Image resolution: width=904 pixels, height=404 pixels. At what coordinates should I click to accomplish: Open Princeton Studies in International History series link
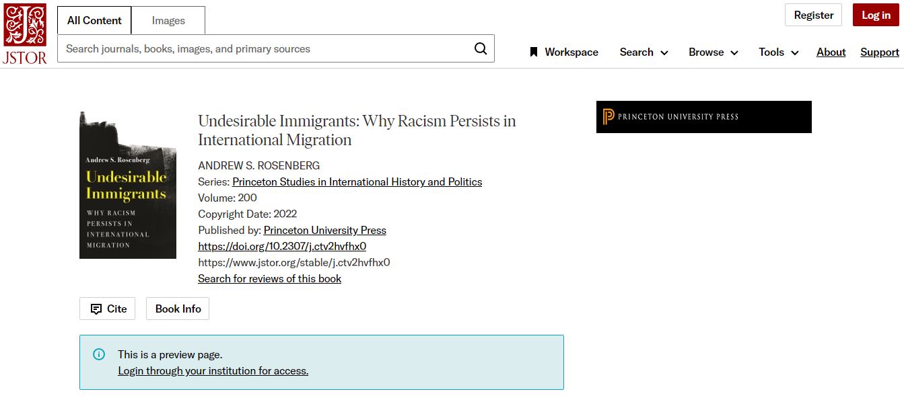tap(357, 181)
